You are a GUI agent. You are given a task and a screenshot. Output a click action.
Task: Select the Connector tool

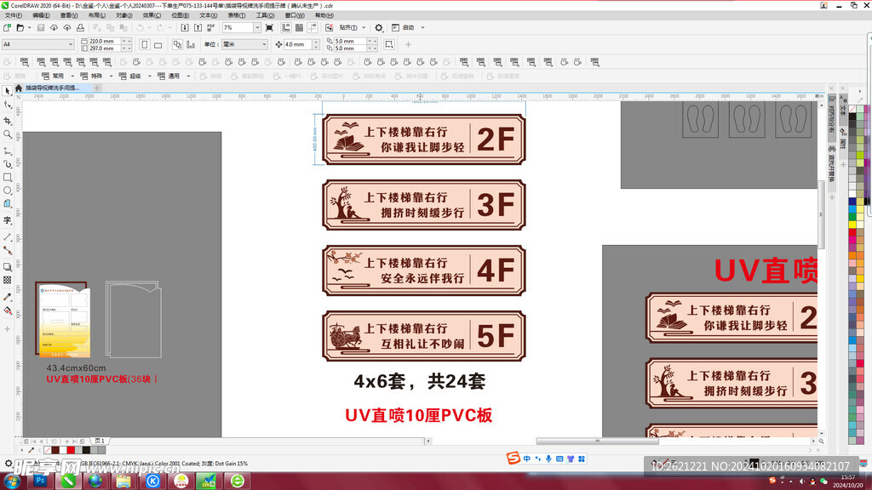tap(7, 251)
